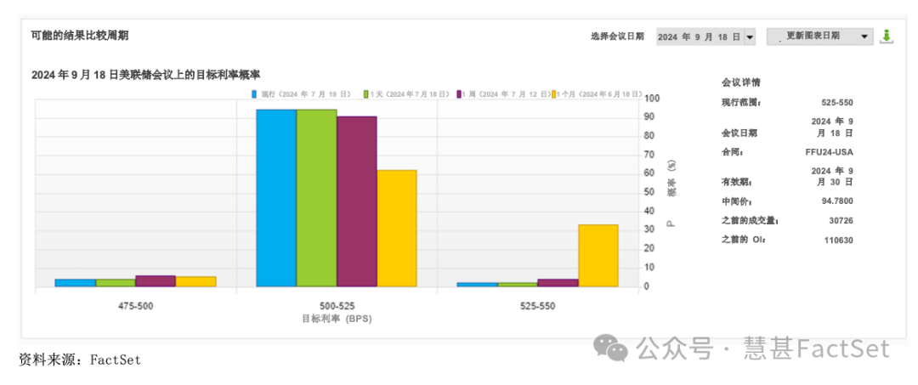The height and width of the screenshot is (385, 918).
Task: Click the 可能的结果比较周期 panel title
Action: click(80, 36)
